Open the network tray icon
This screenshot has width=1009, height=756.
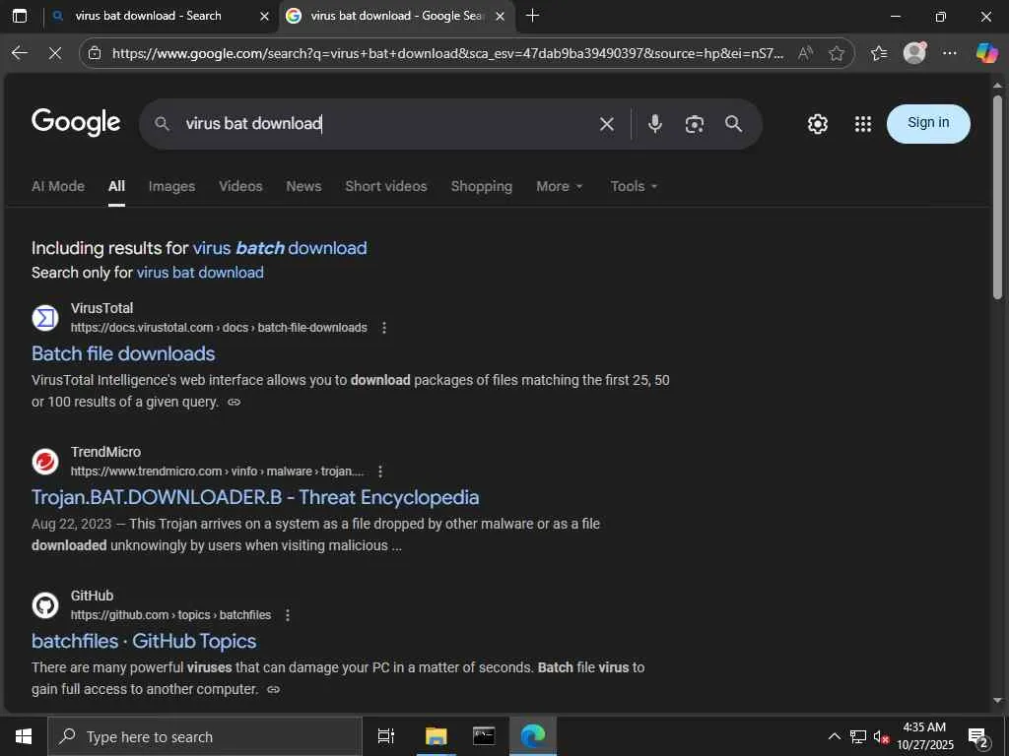coord(858,736)
